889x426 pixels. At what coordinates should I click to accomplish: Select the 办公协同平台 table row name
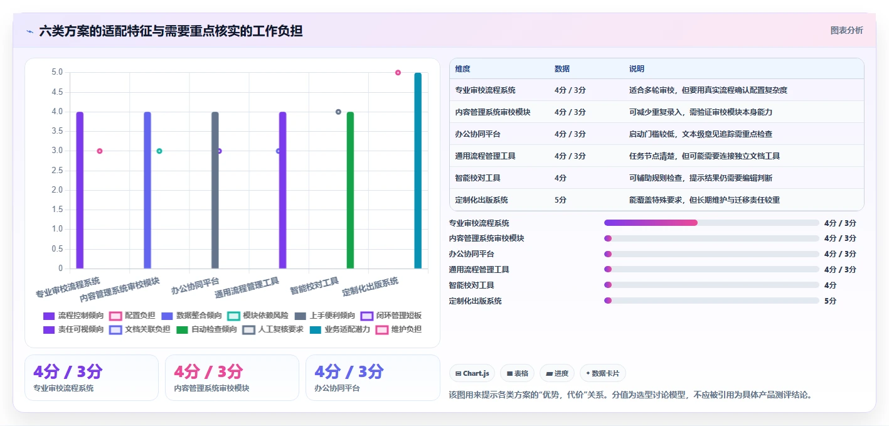tap(478, 134)
